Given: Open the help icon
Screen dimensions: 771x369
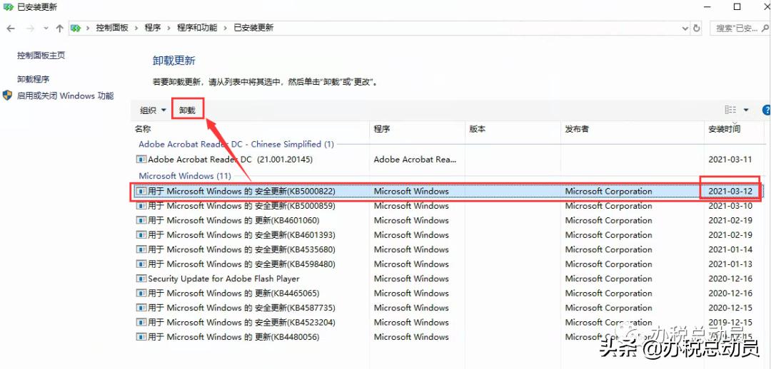Looking at the screenshot, I should click(766, 110).
